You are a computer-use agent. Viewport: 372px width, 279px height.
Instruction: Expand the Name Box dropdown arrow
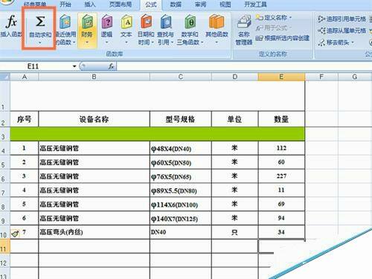74,66
